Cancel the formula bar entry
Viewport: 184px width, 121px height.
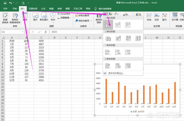pos(33,32)
